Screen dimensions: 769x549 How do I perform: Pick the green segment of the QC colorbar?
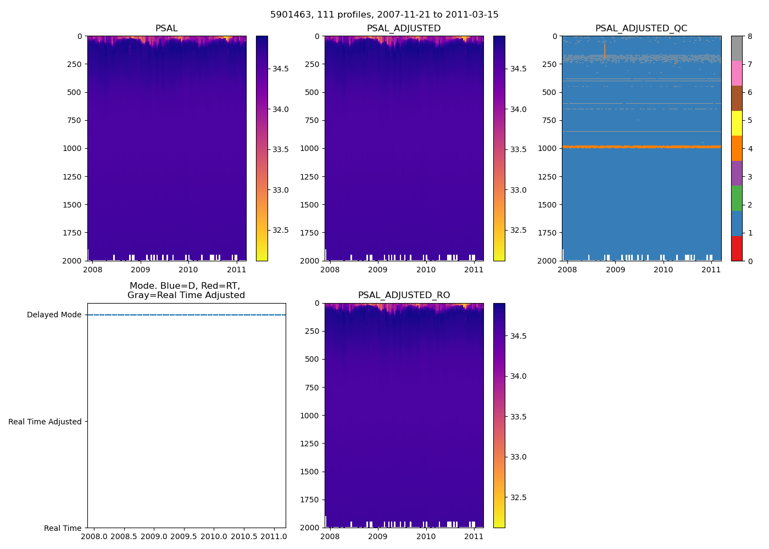click(x=737, y=198)
